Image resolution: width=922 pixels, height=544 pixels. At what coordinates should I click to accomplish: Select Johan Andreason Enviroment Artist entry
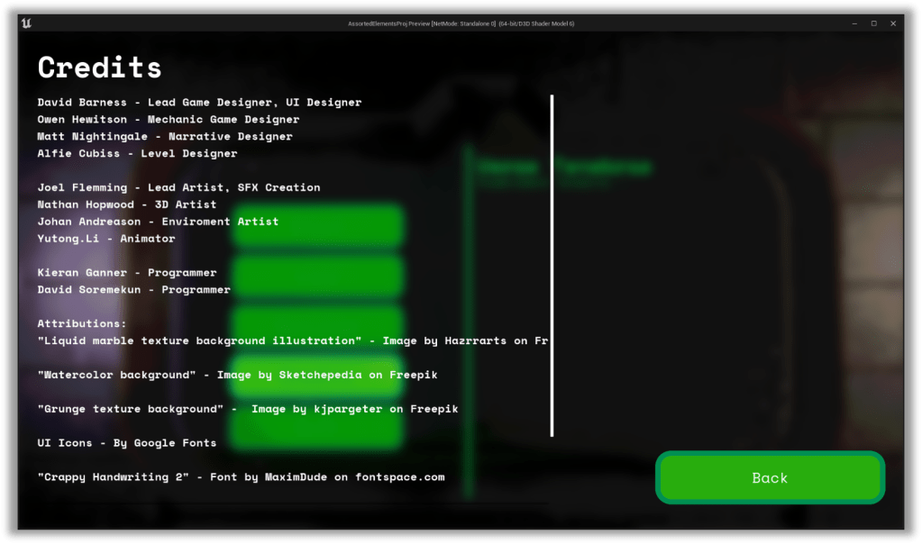[x=158, y=222]
